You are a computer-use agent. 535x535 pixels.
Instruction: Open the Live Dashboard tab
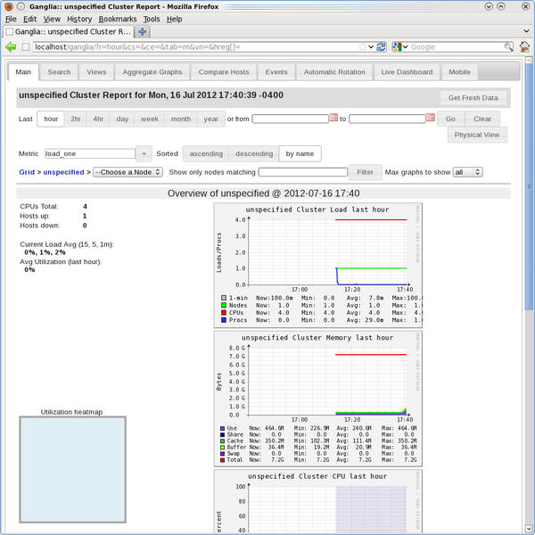click(407, 72)
